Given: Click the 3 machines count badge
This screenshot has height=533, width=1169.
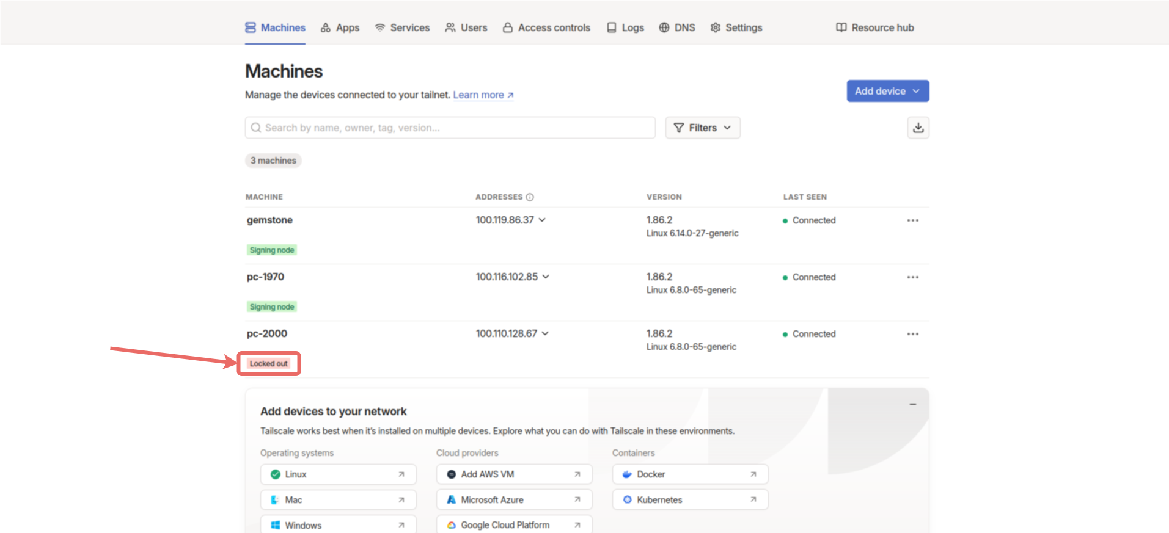Looking at the screenshot, I should (273, 161).
